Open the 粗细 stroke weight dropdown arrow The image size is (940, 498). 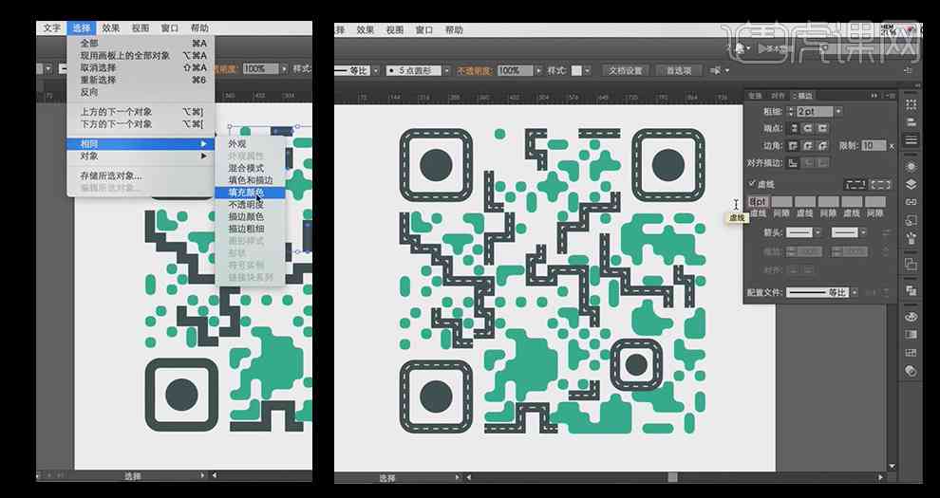[838, 111]
